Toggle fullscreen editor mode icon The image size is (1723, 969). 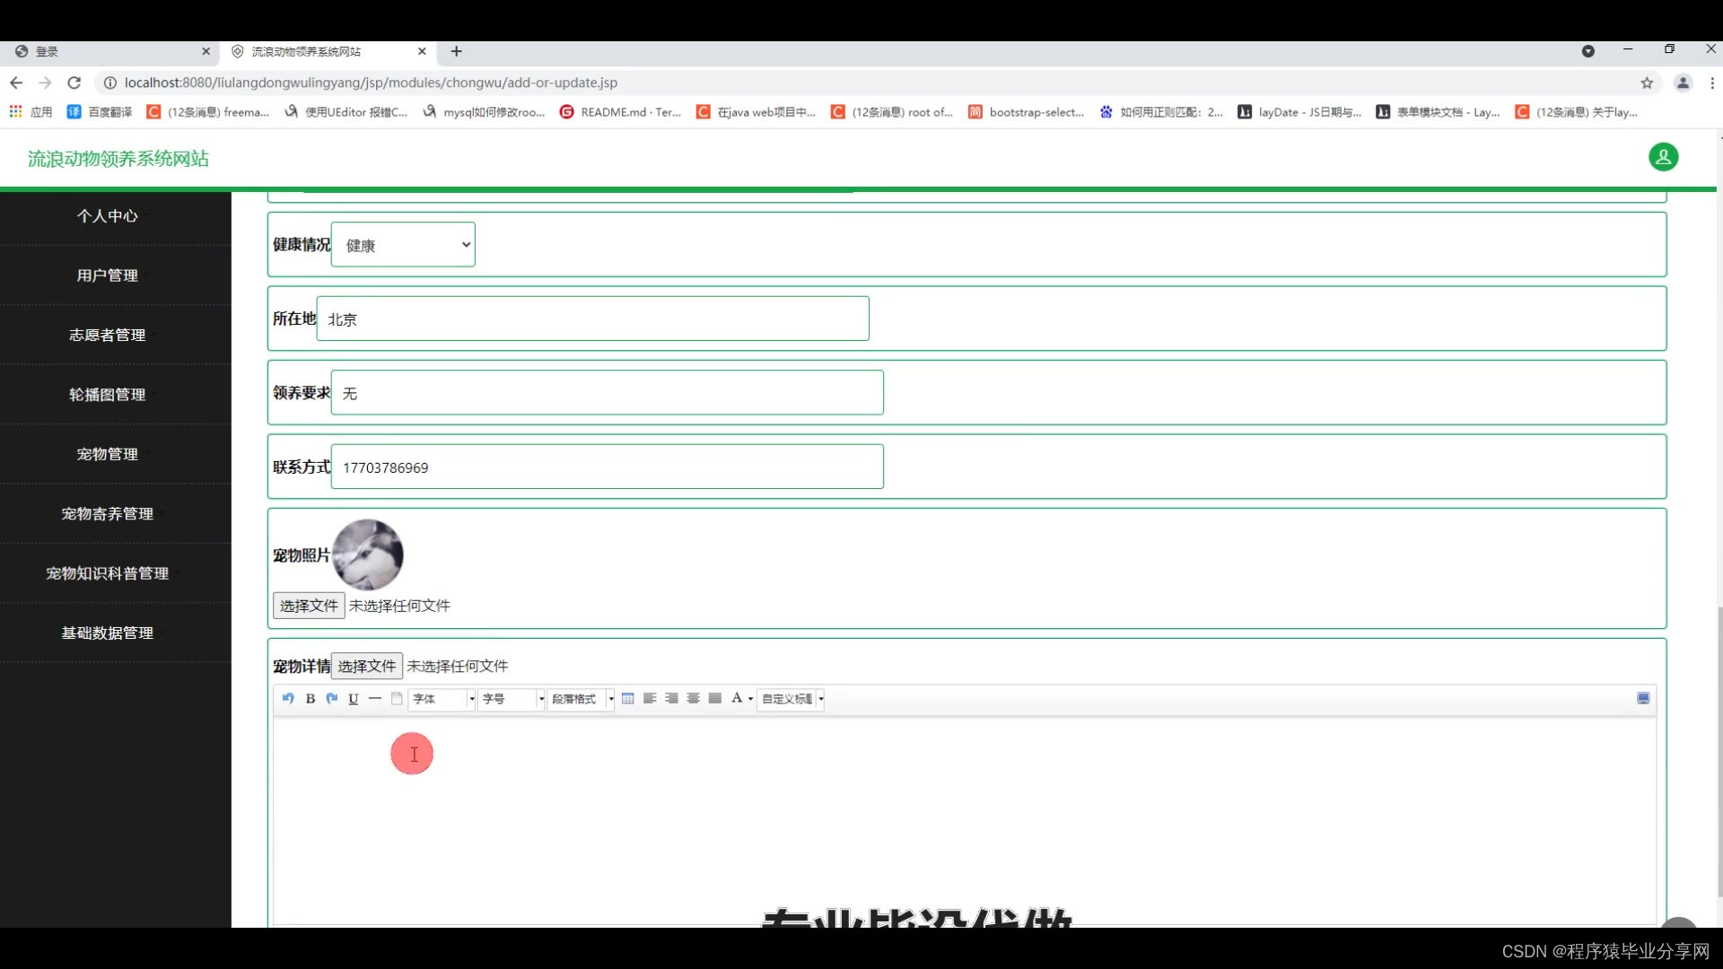(1643, 698)
